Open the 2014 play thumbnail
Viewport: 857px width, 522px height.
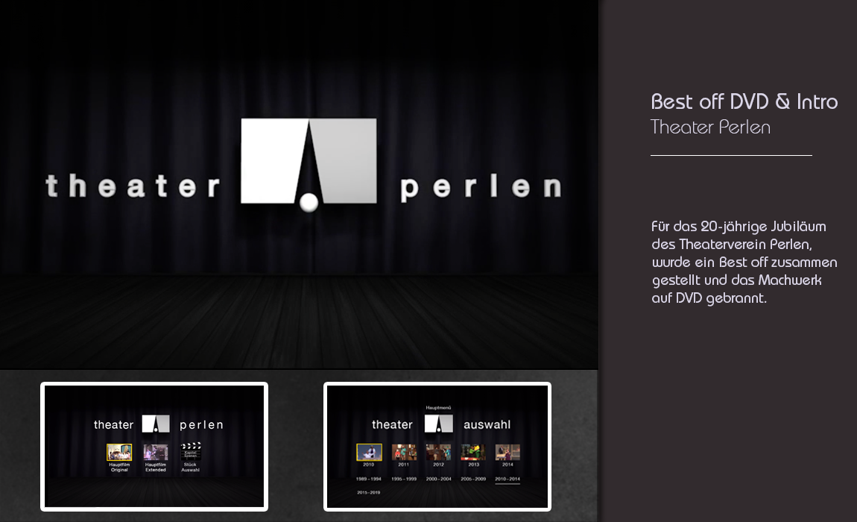507,452
